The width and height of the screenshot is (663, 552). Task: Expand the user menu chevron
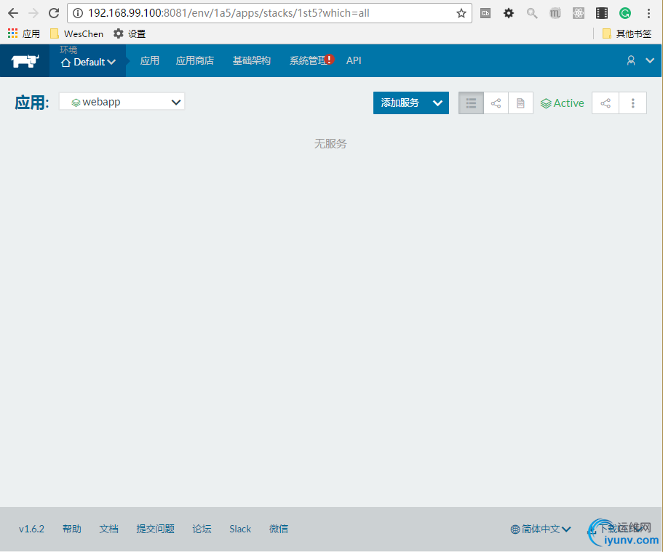(x=650, y=60)
